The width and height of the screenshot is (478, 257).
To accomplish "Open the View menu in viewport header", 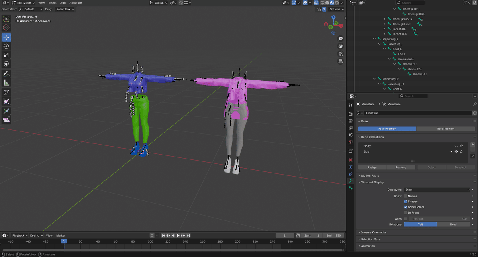I will (41, 2).
